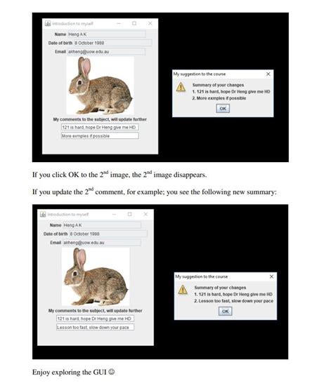The height and width of the screenshot is (388, 333).
Task: Click Date of birth field above 'More exmples' comment window
Action: (112, 43)
